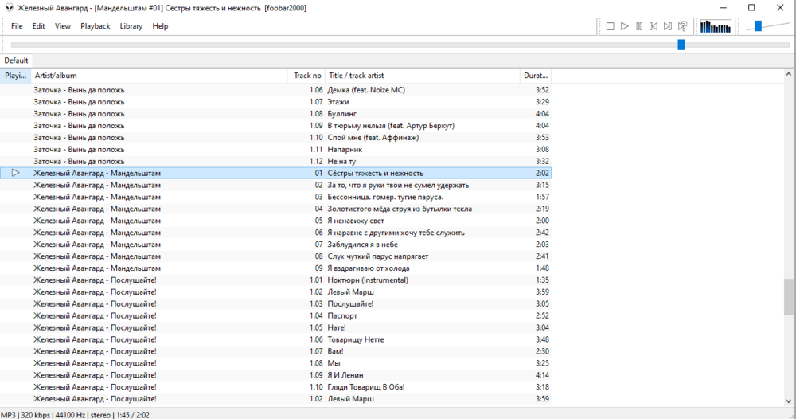Sort by Track no column header
Viewport: 796px width, 419px height.
pyautogui.click(x=306, y=76)
